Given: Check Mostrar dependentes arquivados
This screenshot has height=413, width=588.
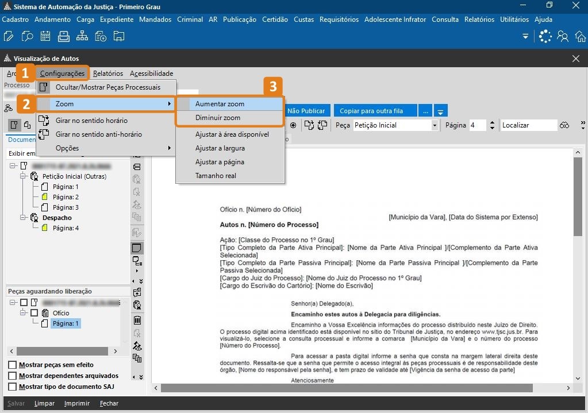Looking at the screenshot, I should [x=13, y=376].
